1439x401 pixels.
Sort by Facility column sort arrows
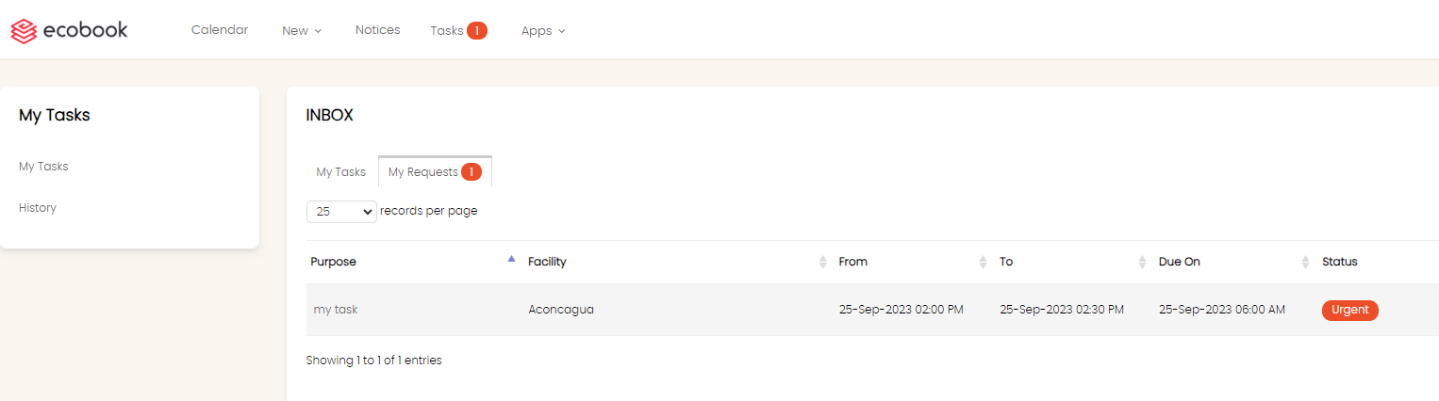tap(822, 262)
